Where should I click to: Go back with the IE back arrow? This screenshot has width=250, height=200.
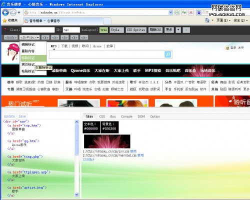click(5, 12)
